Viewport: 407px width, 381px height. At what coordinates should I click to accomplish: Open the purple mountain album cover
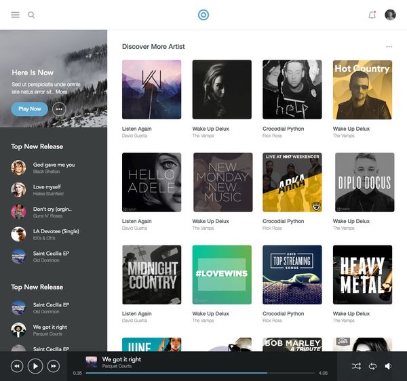coord(151,89)
